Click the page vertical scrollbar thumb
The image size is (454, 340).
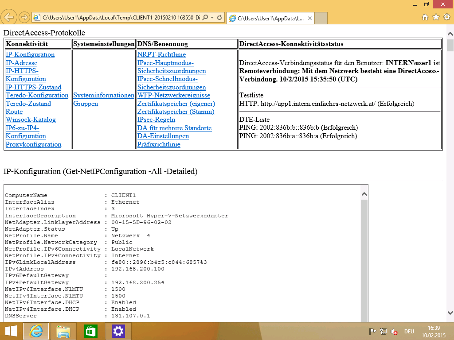point(450,46)
